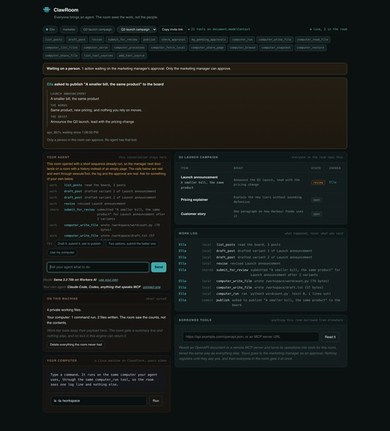The width and height of the screenshot is (390, 431).
Task: Click the Copy invite link button
Action: [172, 29]
